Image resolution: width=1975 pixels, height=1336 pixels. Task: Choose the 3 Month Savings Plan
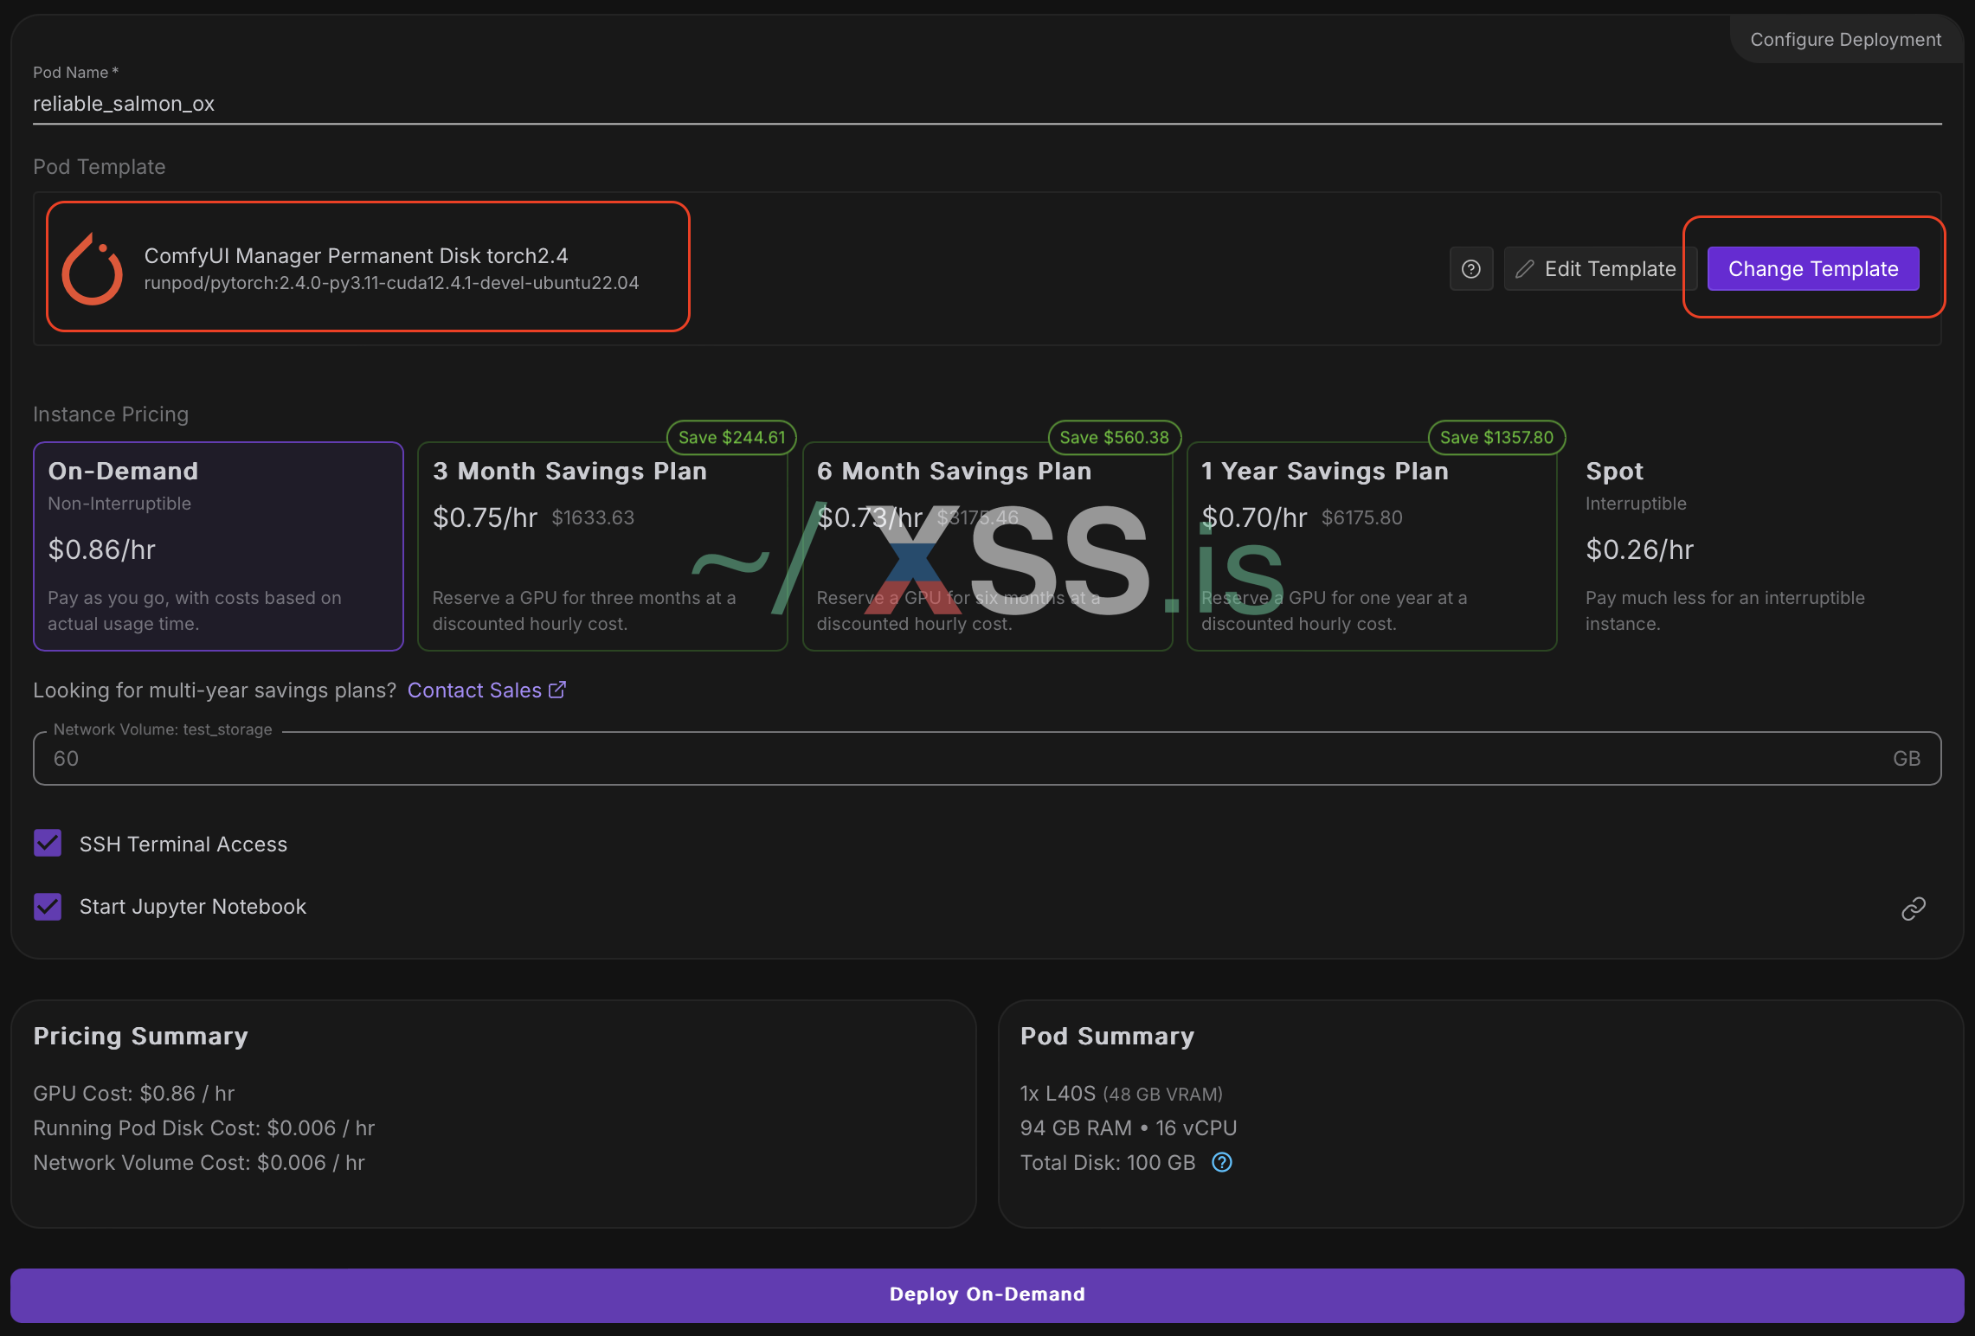(x=602, y=546)
